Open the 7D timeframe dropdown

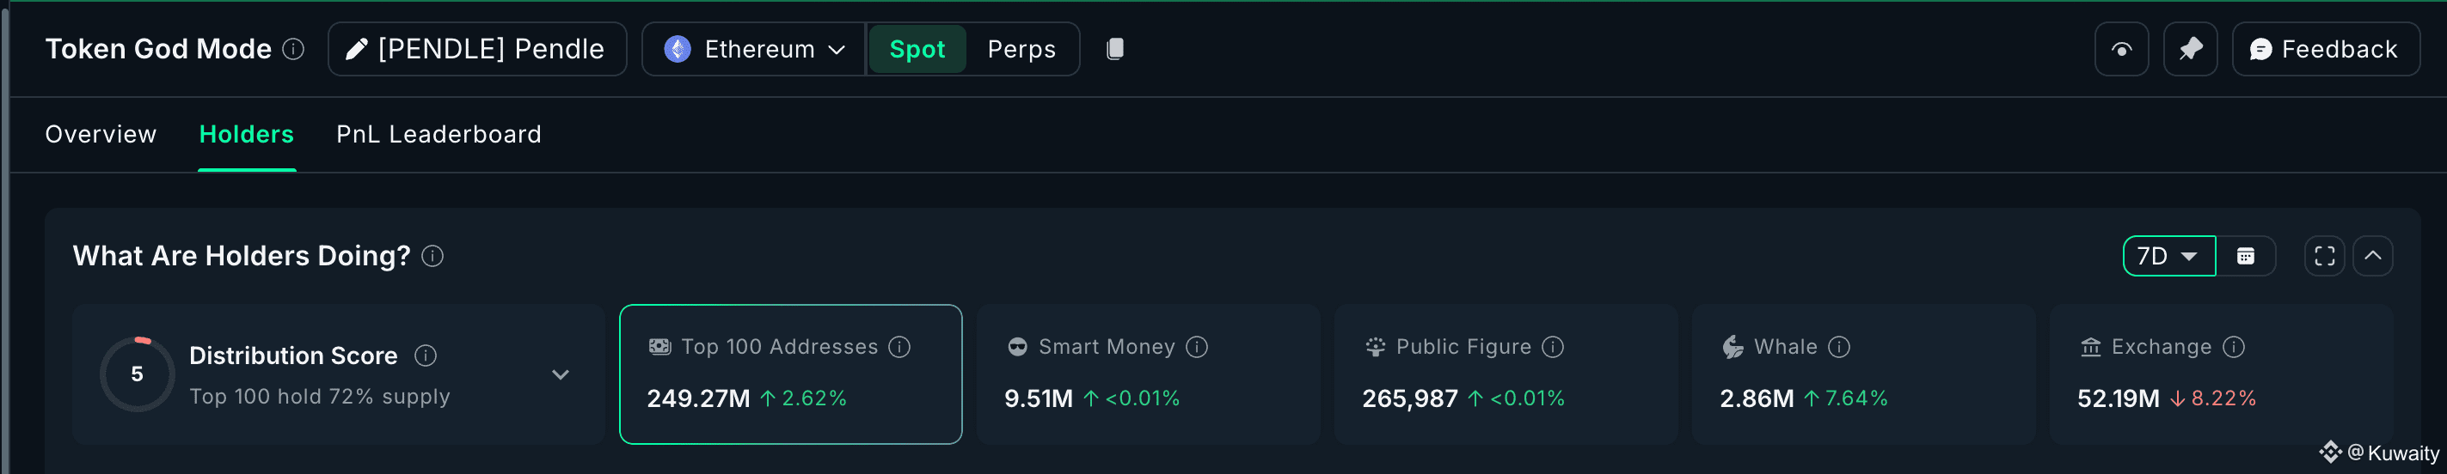(x=2168, y=256)
